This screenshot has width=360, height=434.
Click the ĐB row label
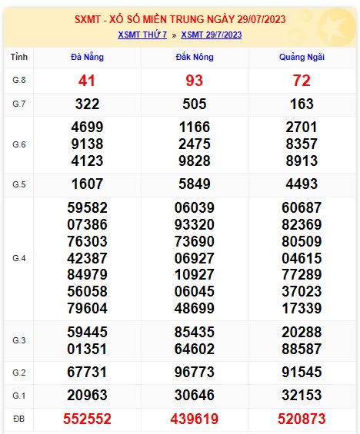[18, 419]
